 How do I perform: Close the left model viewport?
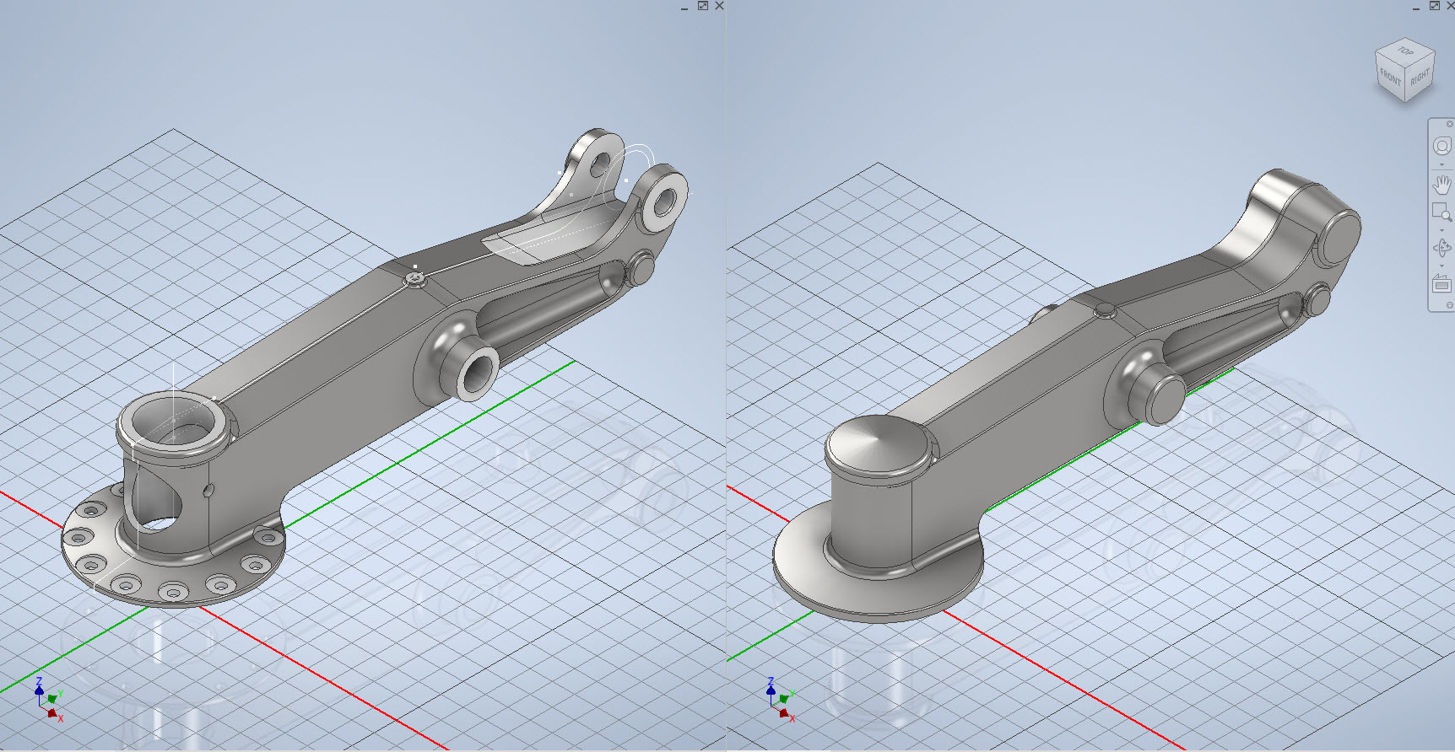coord(719,6)
